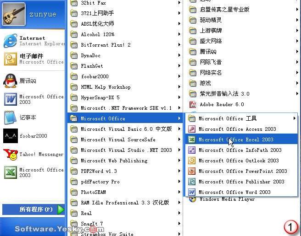Click the DynaDoc folder icon

tap(74, 55)
